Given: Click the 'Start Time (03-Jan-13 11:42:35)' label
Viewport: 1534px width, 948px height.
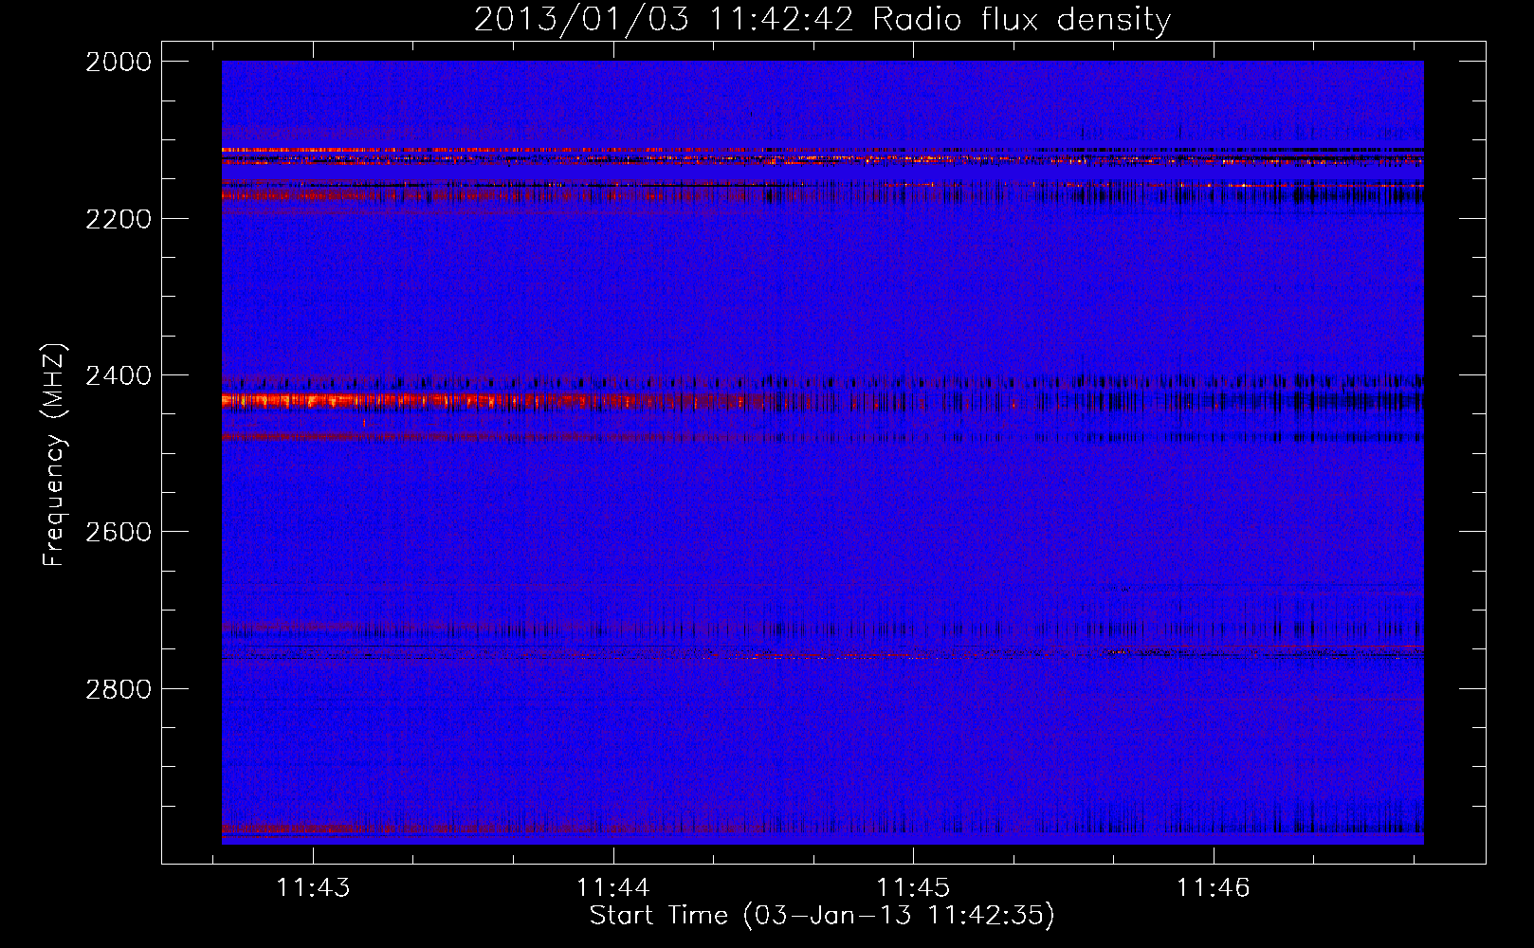Looking at the screenshot, I should pyautogui.click(x=822, y=916).
